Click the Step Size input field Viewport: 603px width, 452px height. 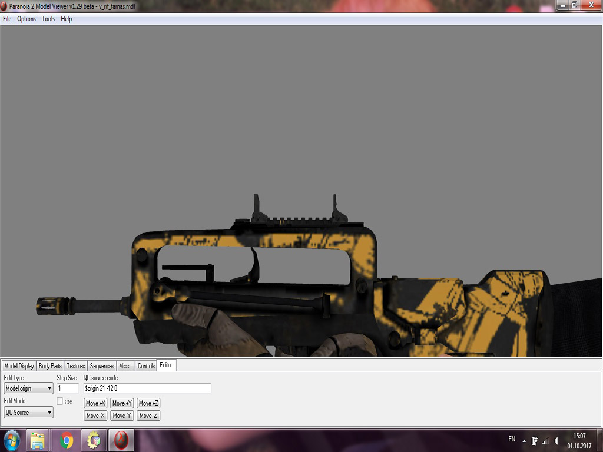(67, 388)
